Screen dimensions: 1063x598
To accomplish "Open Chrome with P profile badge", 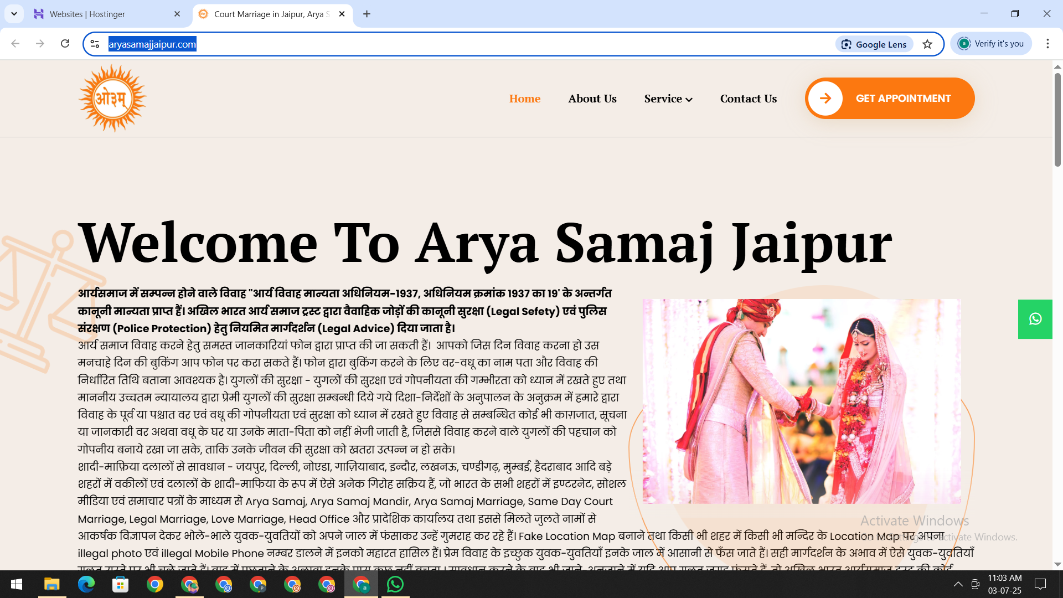I will point(258,584).
